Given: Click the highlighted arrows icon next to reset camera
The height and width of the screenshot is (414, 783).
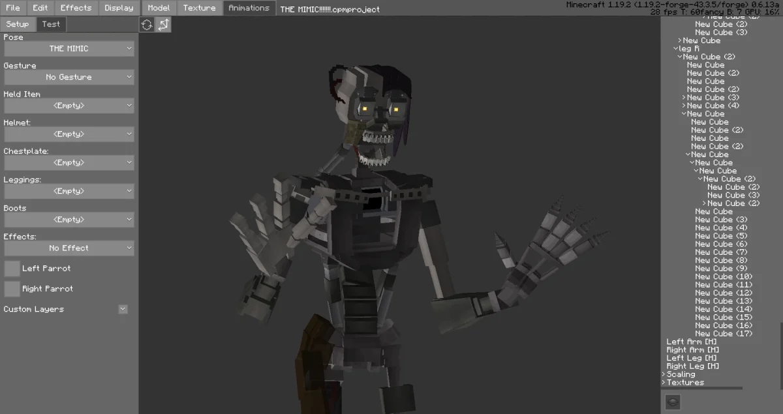Looking at the screenshot, I should click(x=163, y=24).
